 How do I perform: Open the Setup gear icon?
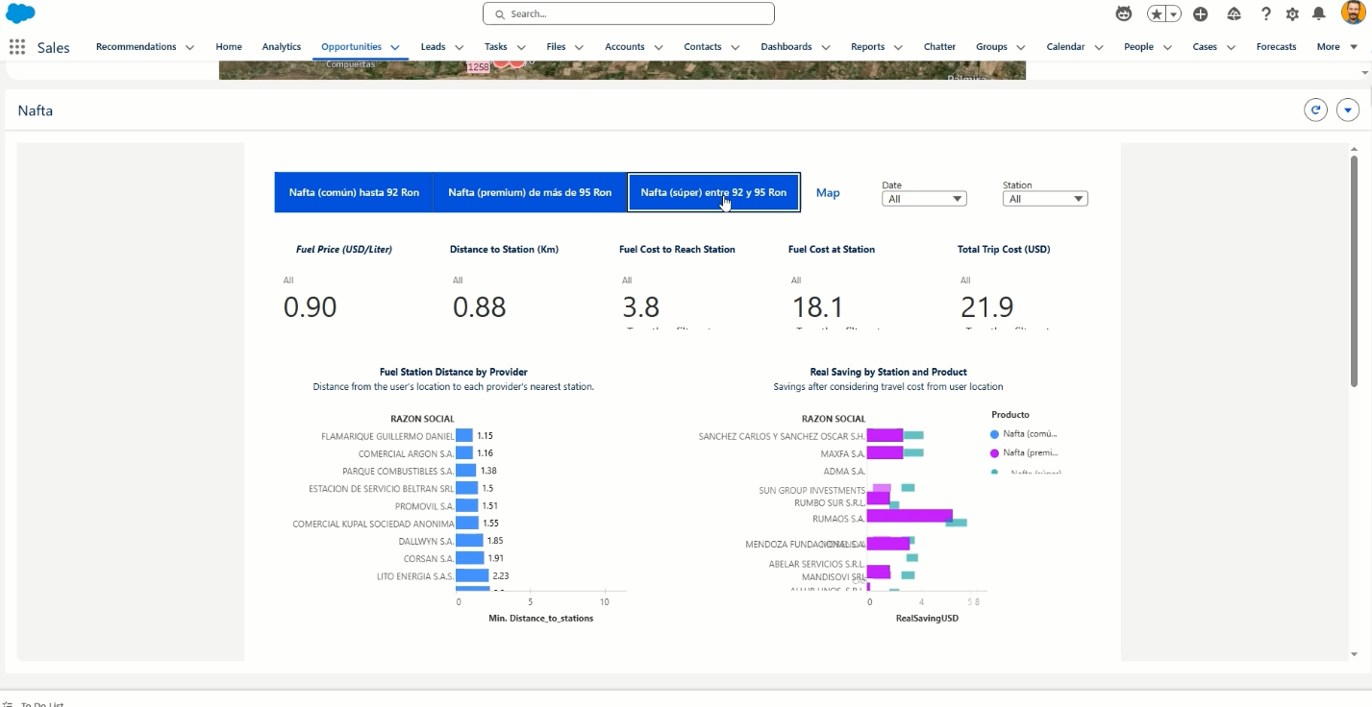click(x=1292, y=13)
